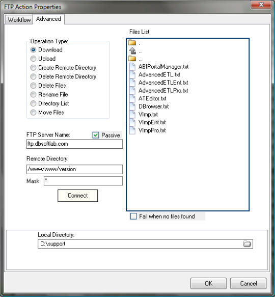This screenshot has height=297, width=275.
Task: Click the ATEditor.txt file icon
Action: pos(132,98)
